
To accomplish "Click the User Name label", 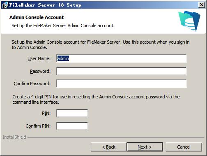I will 39,58.
